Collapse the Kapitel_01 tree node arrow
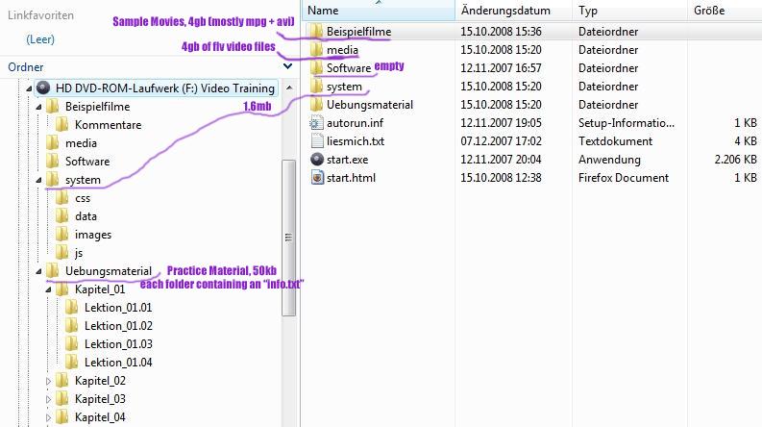 click(x=49, y=289)
